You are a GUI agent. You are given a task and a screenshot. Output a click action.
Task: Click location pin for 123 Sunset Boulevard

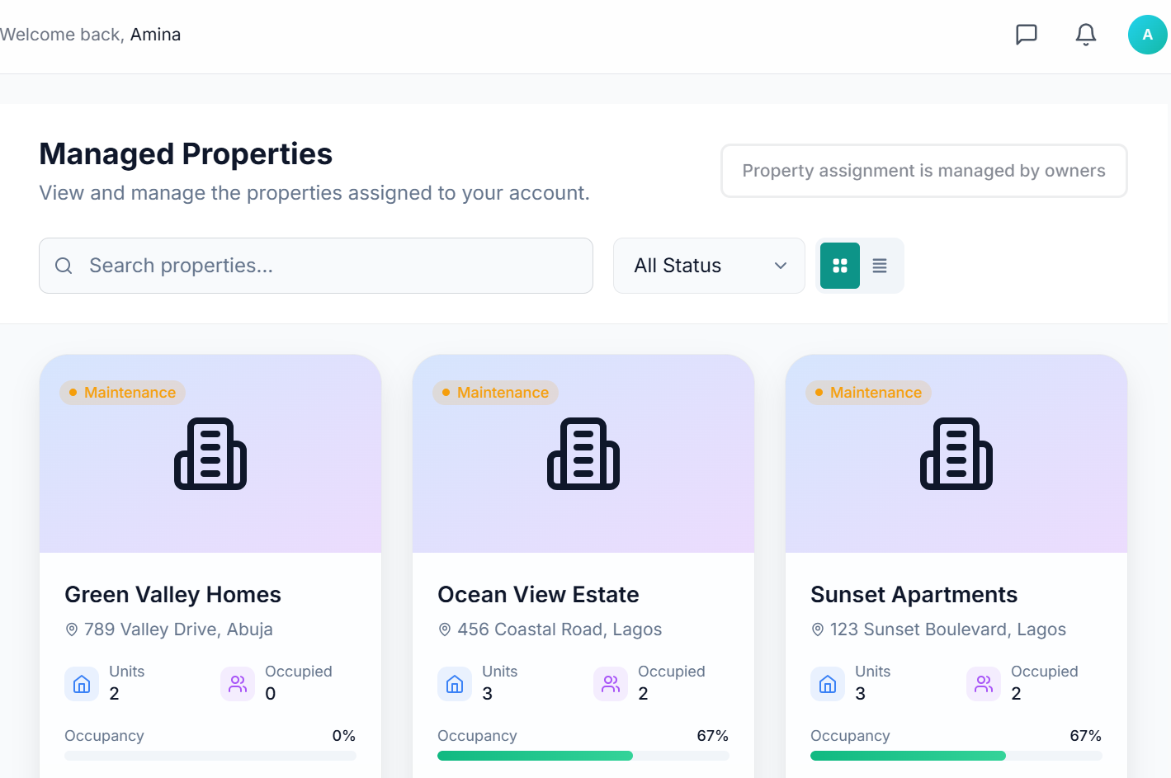818,629
